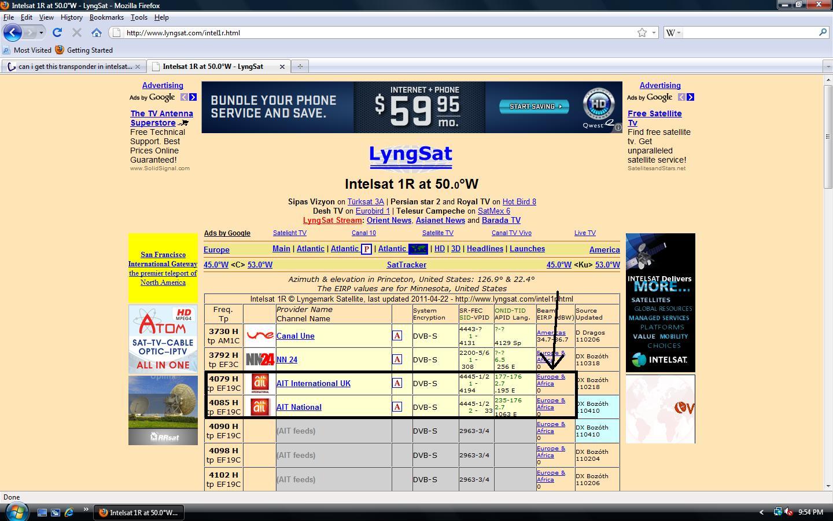This screenshot has width=833, height=521.
Task: Click the START SAVING banner button
Action: (x=534, y=107)
